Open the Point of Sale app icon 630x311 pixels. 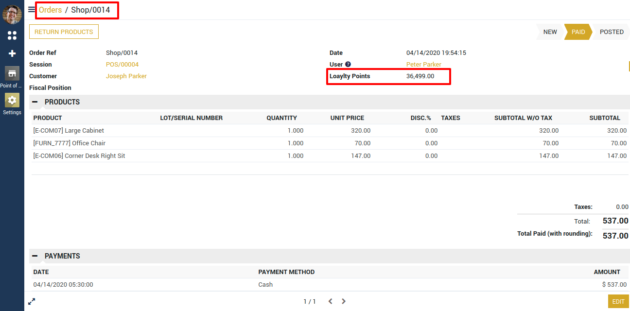(12, 73)
